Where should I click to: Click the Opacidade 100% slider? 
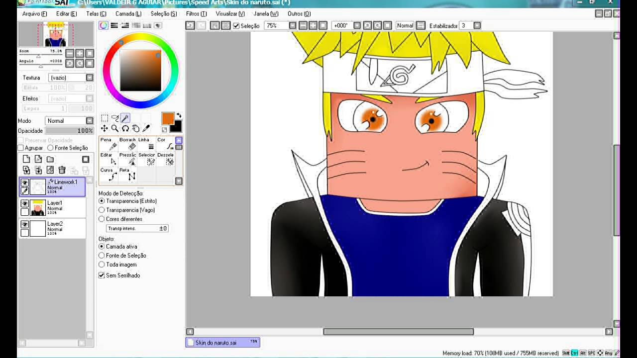69,131
